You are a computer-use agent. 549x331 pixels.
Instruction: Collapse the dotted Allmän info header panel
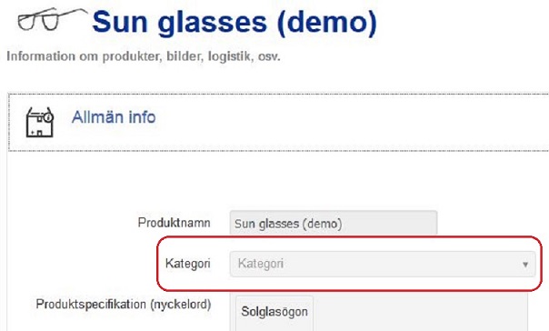[279, 122]
